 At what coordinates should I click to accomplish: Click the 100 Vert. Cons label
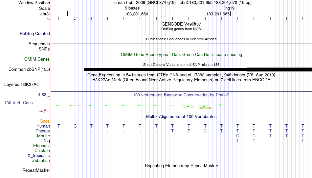18,103
